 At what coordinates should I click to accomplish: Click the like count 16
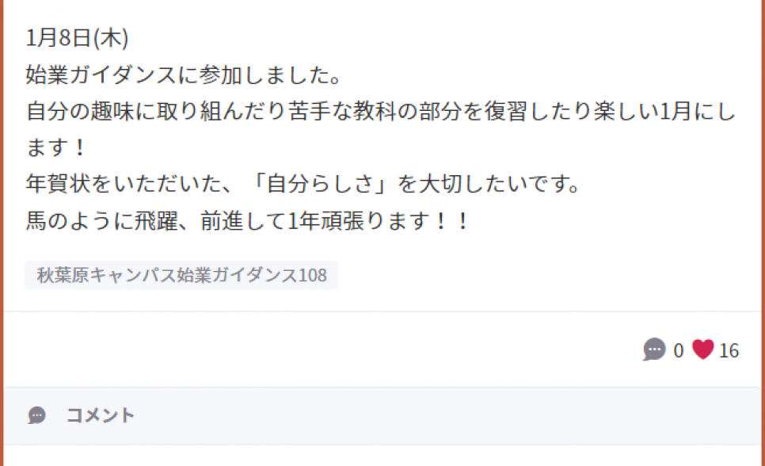729,351
